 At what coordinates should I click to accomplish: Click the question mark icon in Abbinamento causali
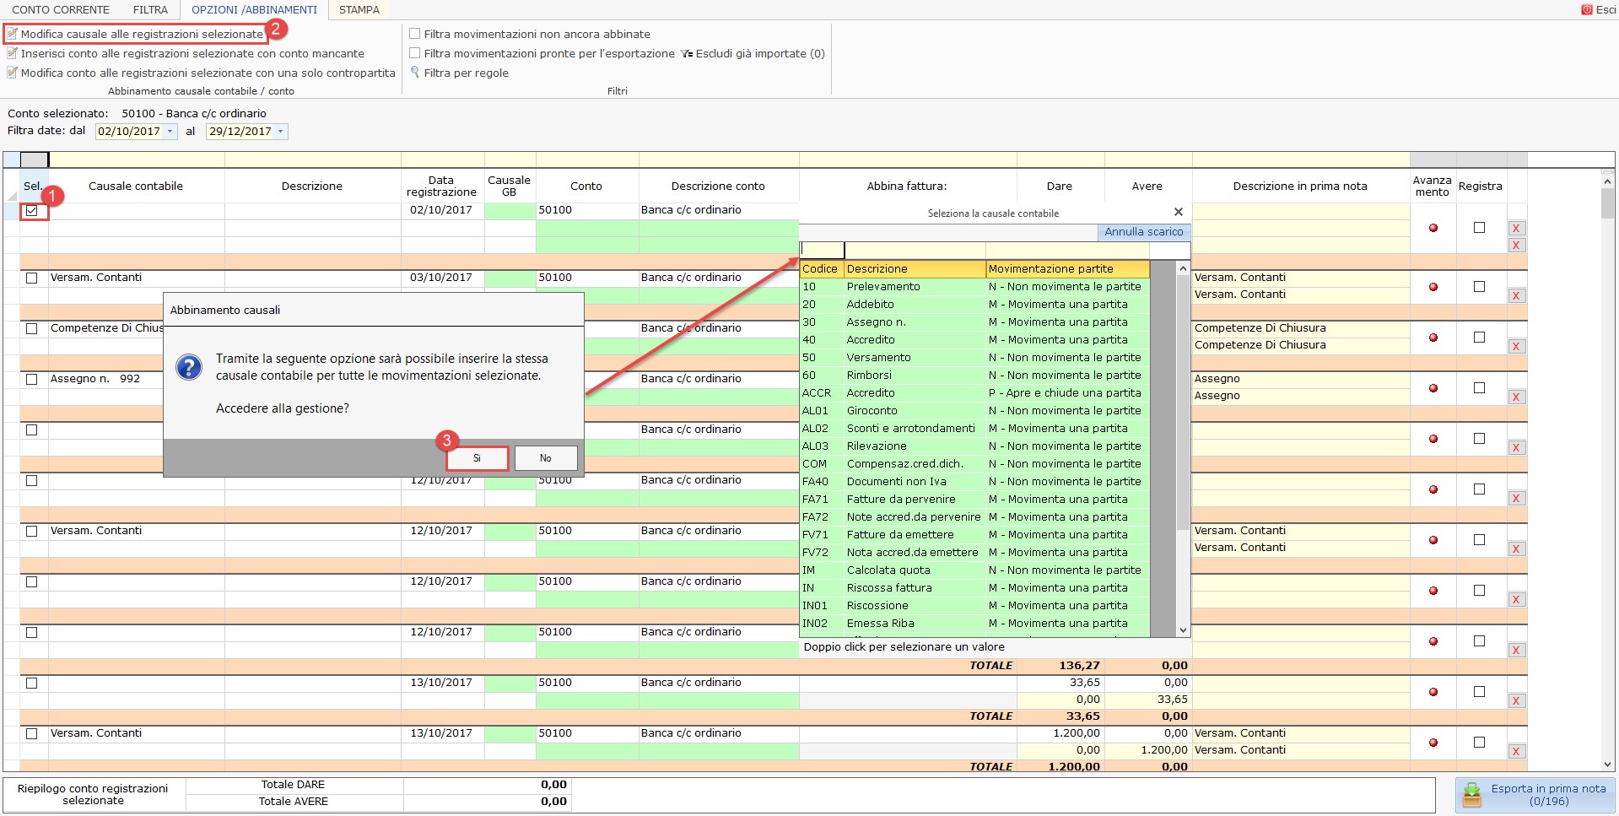pyautogui.click(x=189, y=367)
